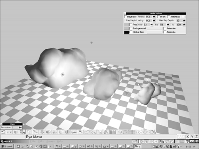Select the cube primitive tool icon
The height and width of the screenshot is (149, 199).
[x=49, y=132]
